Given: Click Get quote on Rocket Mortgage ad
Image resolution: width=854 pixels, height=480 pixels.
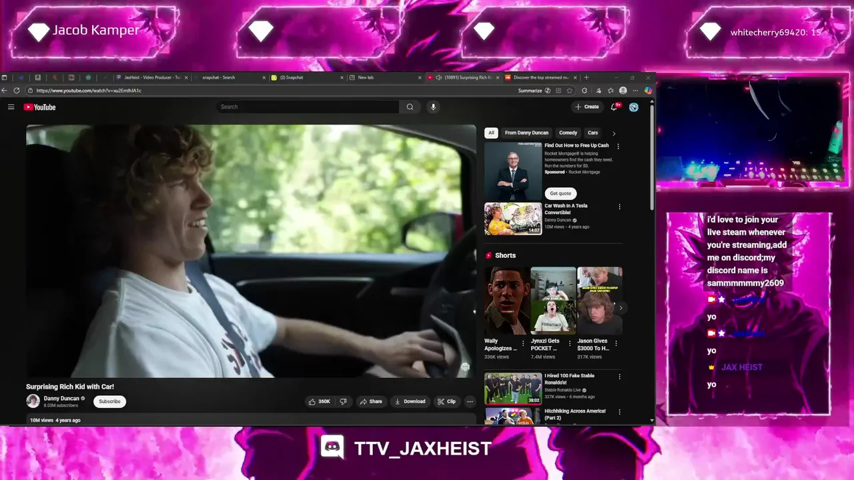Looking at the screenshot, I should 560,193.
